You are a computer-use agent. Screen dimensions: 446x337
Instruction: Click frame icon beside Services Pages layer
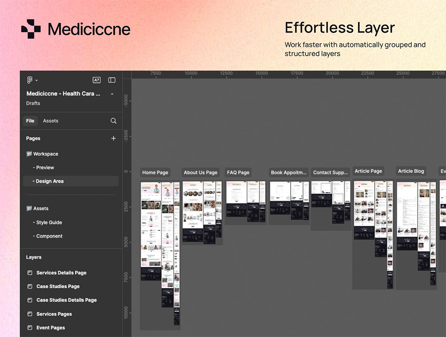30,314
